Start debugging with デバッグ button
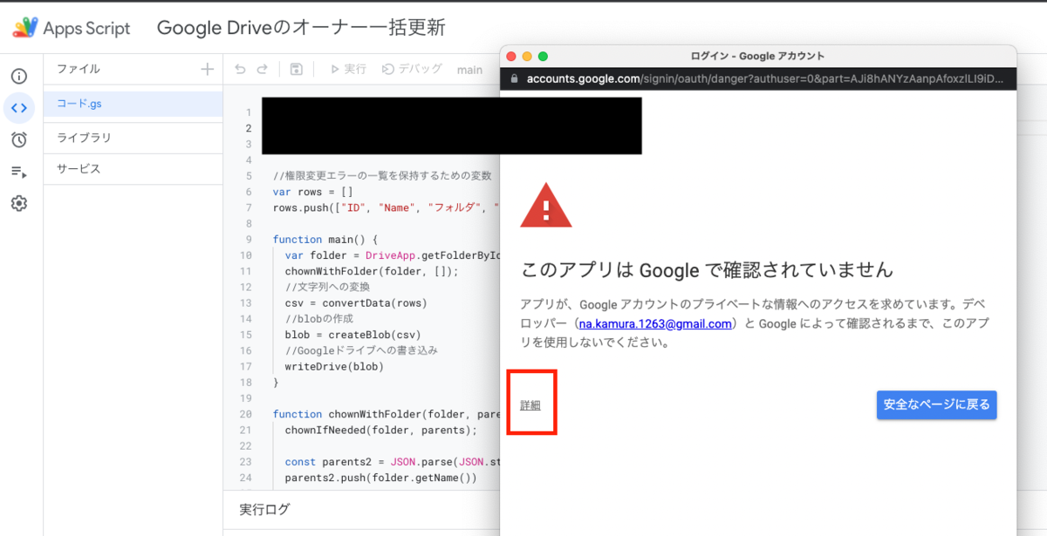 tap(413, 69)
